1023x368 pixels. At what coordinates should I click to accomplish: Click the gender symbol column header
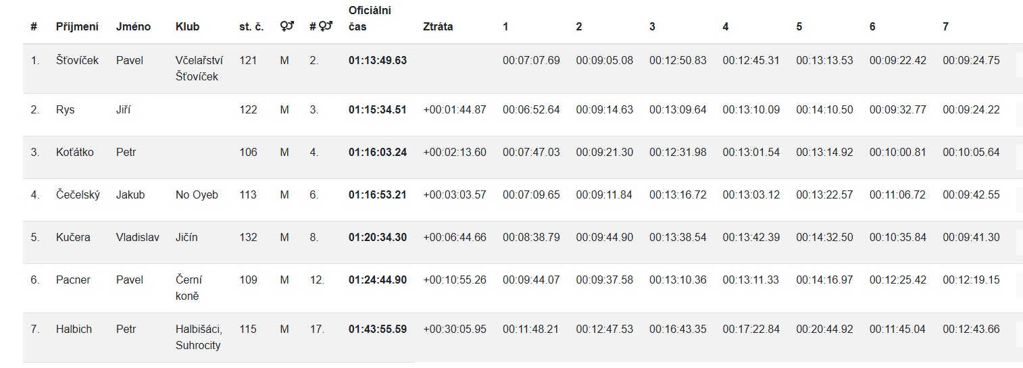(286, 27)
